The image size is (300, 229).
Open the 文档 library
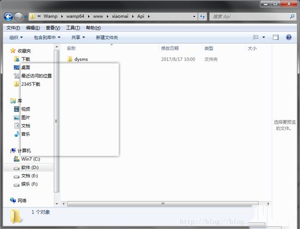point(26,126)
